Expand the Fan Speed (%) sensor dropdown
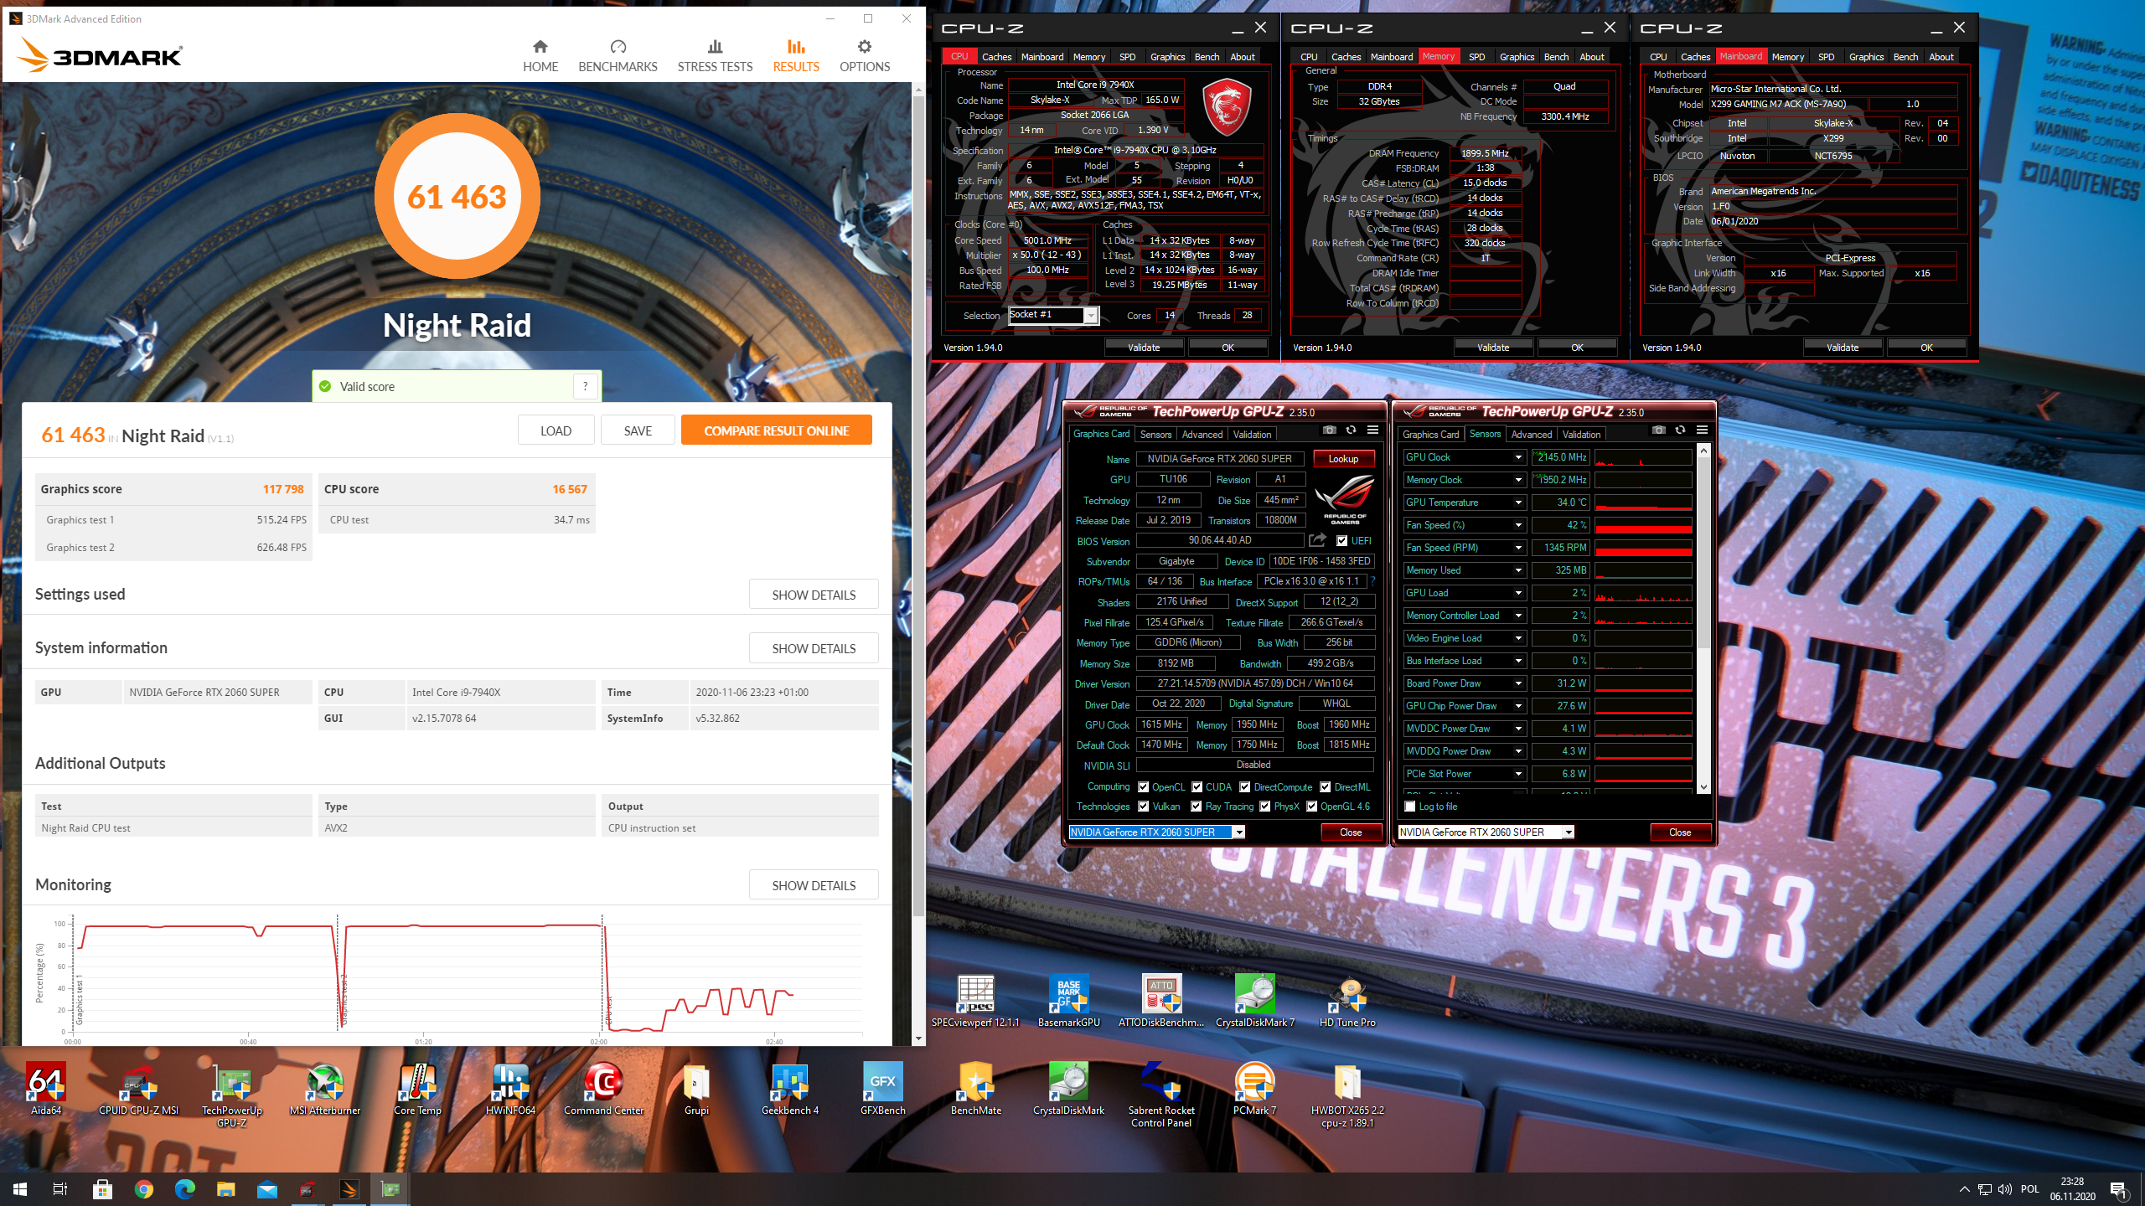 pos(1517,525)
